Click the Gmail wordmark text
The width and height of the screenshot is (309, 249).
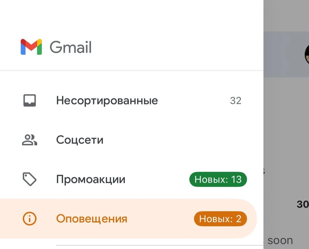click(x=71, y=47)
